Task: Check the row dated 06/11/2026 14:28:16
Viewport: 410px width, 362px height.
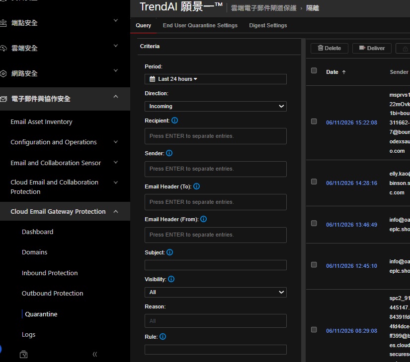Action: coord(314,182)
